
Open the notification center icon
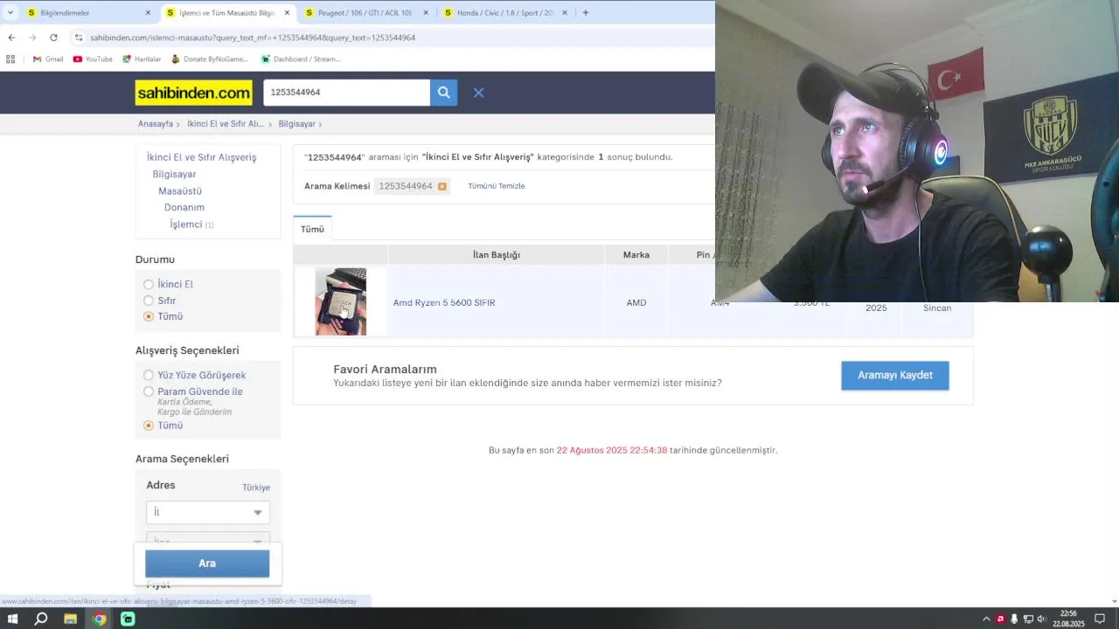coord(1100,619)
